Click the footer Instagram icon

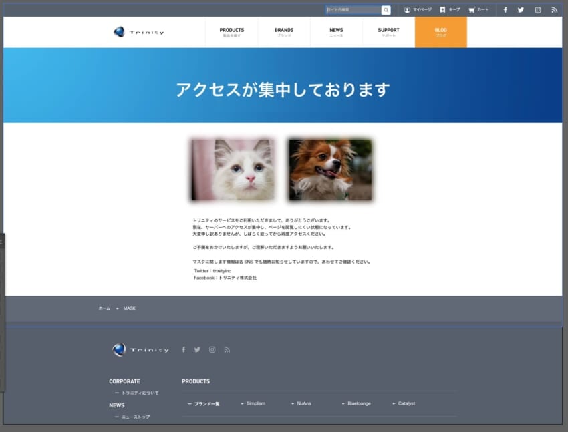pyautogui.click(x=212, y=349)
